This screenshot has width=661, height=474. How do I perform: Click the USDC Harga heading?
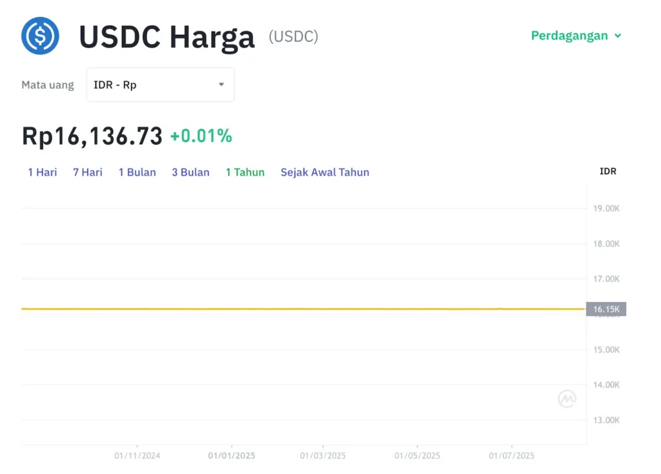167,37
